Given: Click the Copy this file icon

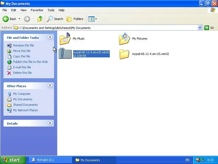Looking at the screenshot, I should click(9, 57).
